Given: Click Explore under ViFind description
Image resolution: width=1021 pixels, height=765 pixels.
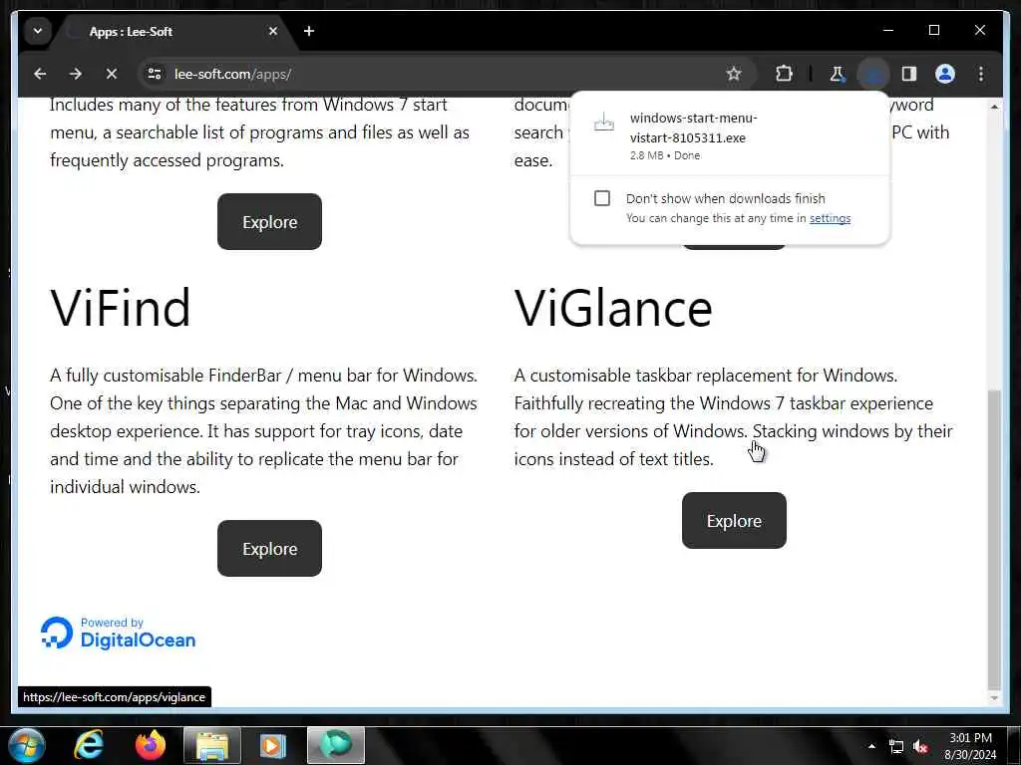Looking at the screenshot, I should tap(269, 549).
